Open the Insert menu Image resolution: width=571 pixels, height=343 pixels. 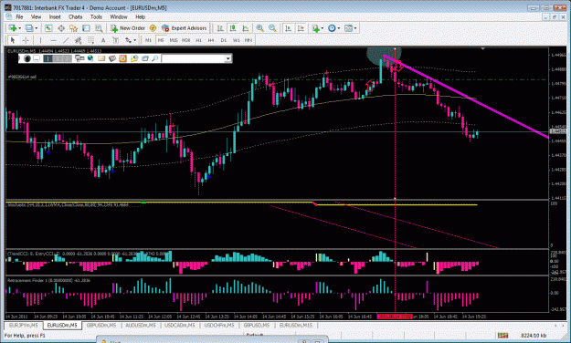pyautogui.click(x=55, y=16)
